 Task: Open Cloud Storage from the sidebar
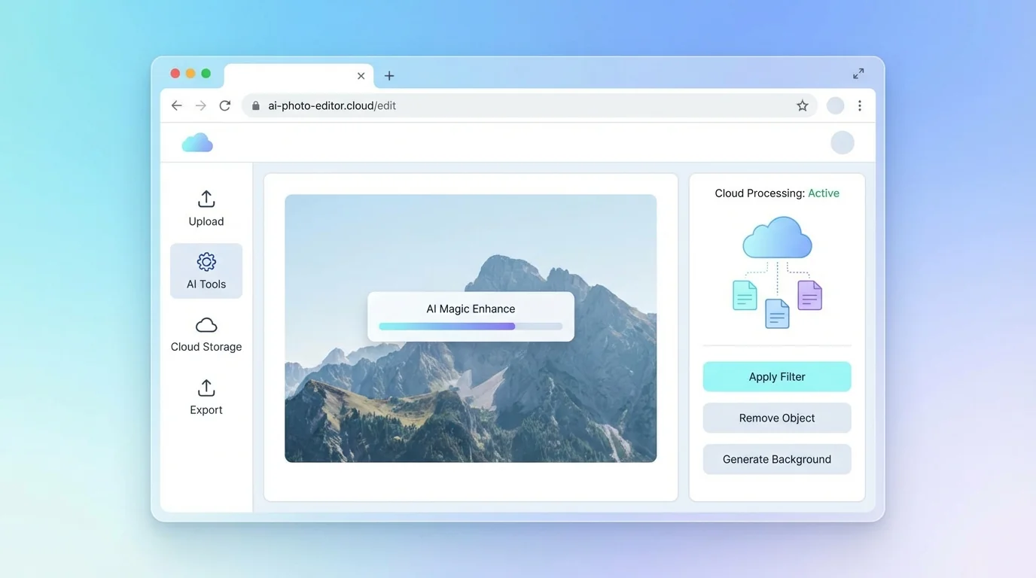(206, 334)
